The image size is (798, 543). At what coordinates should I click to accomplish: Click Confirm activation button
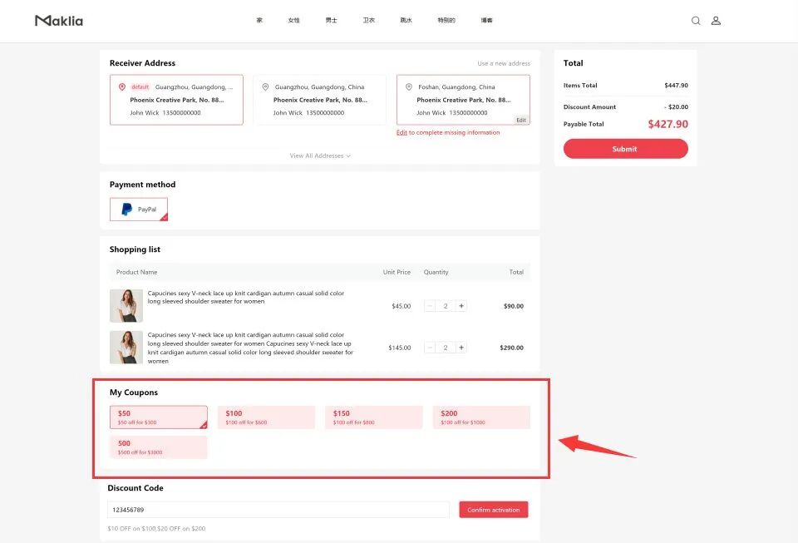tap(494, 510)
